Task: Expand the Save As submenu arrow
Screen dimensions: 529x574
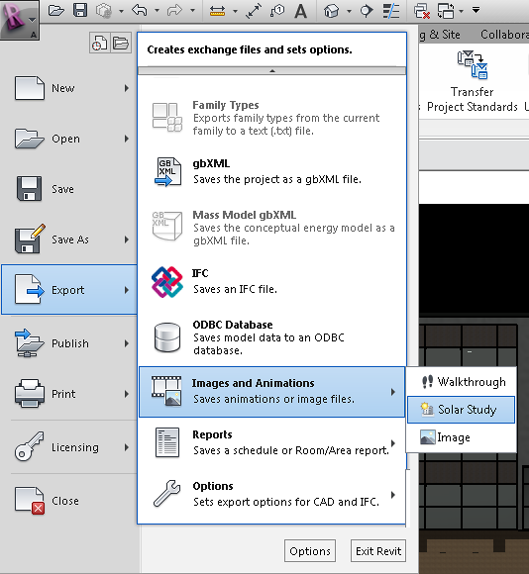Action: coord(127,239)
